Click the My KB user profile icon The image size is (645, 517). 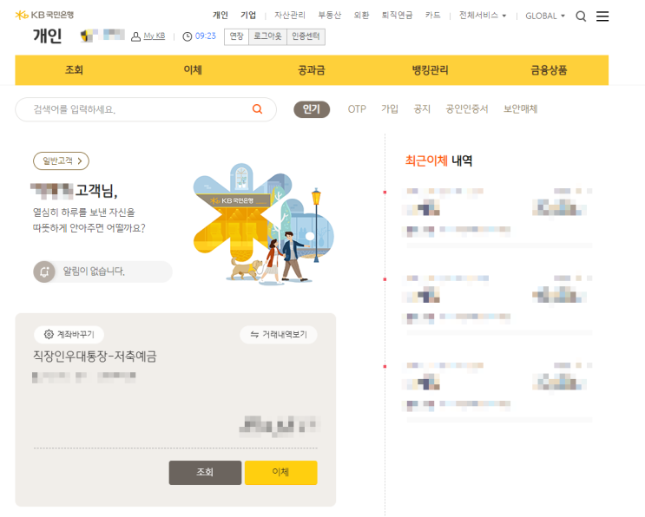pos(135,37)
